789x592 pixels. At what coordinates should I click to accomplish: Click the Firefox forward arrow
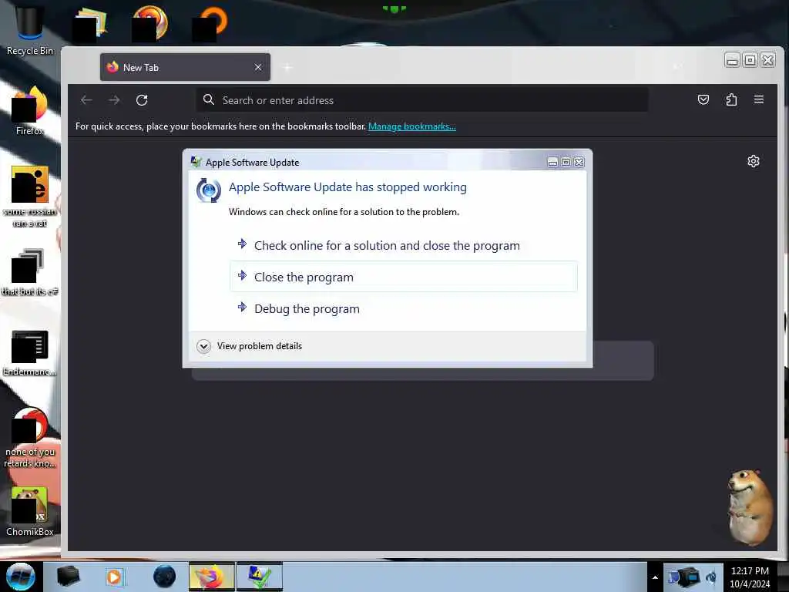(x=114, y=100)
